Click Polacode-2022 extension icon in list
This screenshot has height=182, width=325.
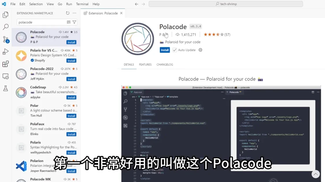[21, 74]
